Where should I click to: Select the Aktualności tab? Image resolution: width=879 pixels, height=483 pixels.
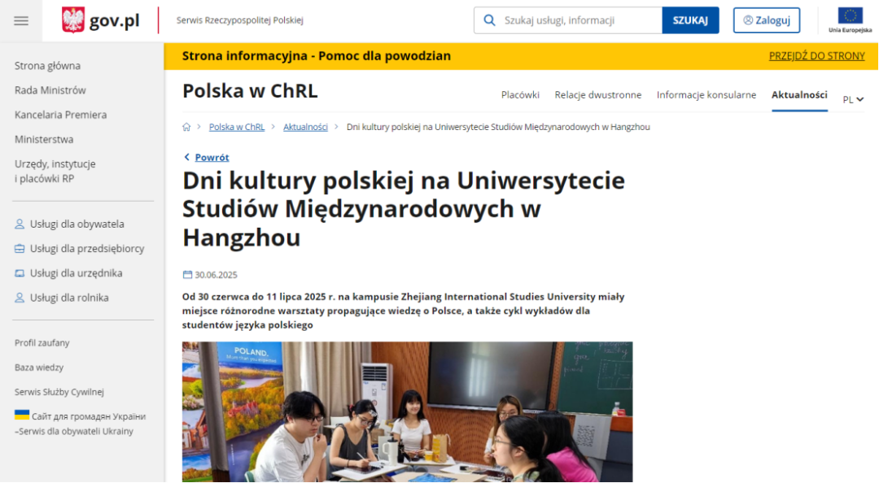pyautogui.click(x=799, y=95)
